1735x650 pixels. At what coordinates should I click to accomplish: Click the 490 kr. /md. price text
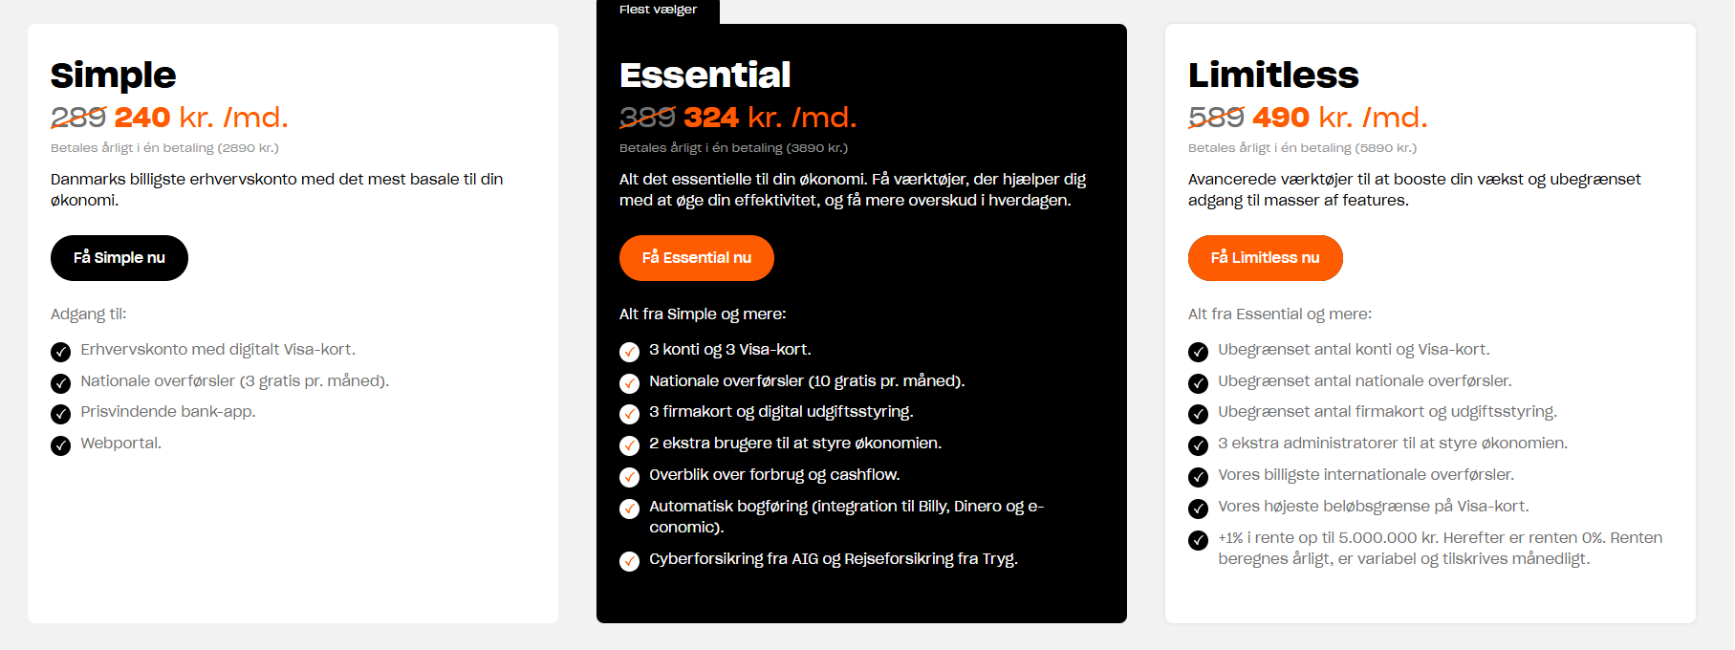(1340, 117)
